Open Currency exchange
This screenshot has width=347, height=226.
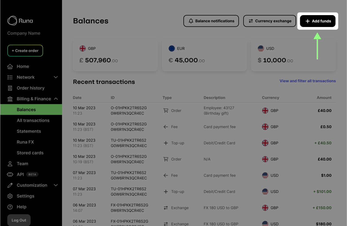point(270,21)
